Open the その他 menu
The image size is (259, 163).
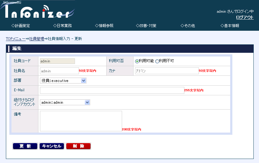(188, 26)
